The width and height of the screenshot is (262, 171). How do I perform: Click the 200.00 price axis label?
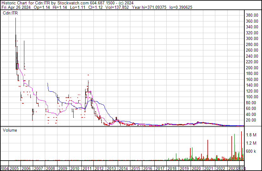(x=252, y=68)
